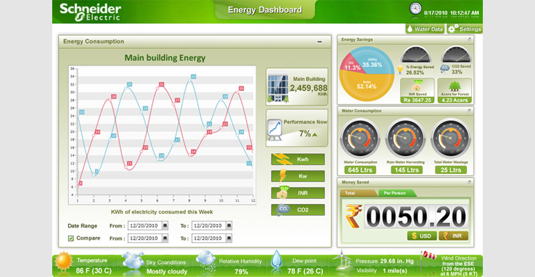Open Settings with the gear icon

coord(465,29)
